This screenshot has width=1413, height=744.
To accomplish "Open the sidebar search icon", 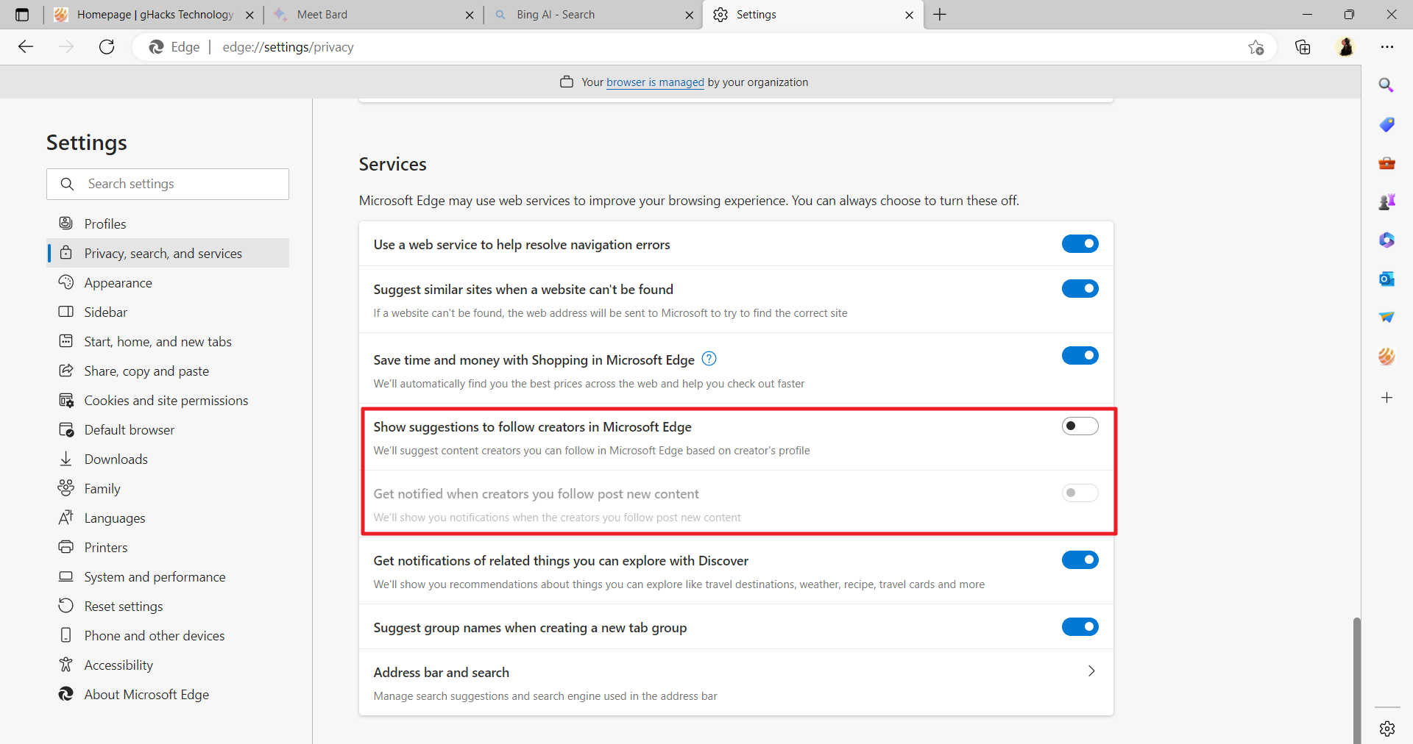I will (1387, 85).
